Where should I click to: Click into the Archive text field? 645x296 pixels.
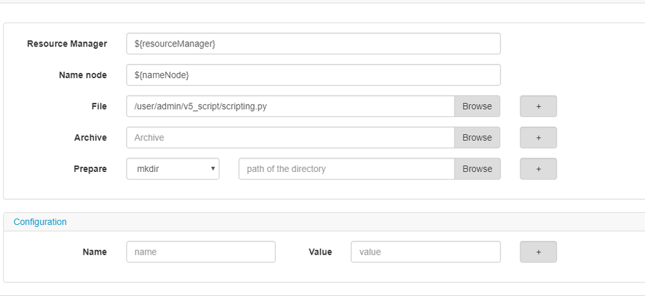point(291,138)
